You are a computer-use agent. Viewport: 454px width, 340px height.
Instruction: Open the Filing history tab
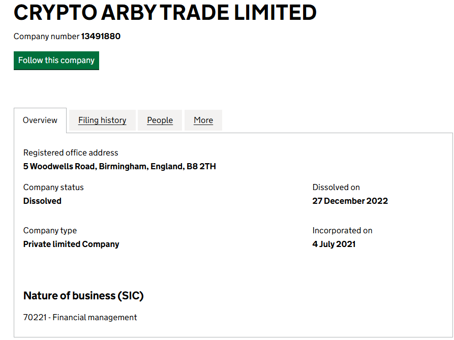pos(102,120)
